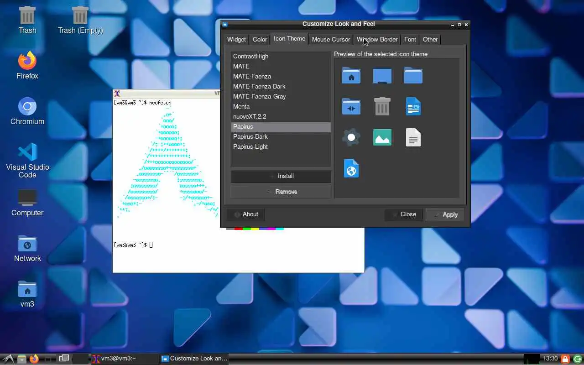
Task: Click the trash can preview icon
Action: tap(382, 106)
